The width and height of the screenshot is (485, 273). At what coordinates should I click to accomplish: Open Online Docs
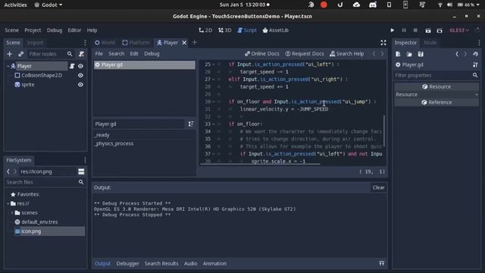click(x=261, y=54)
